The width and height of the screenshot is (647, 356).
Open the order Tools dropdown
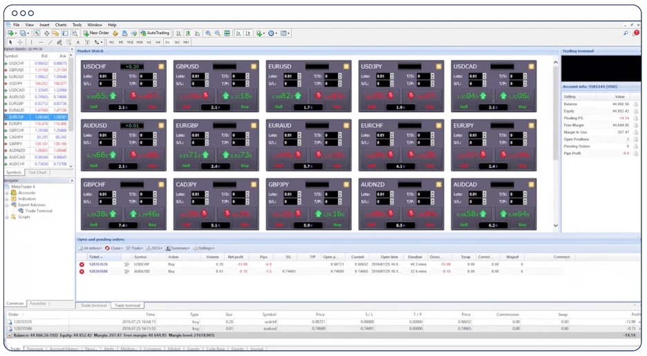135,248
